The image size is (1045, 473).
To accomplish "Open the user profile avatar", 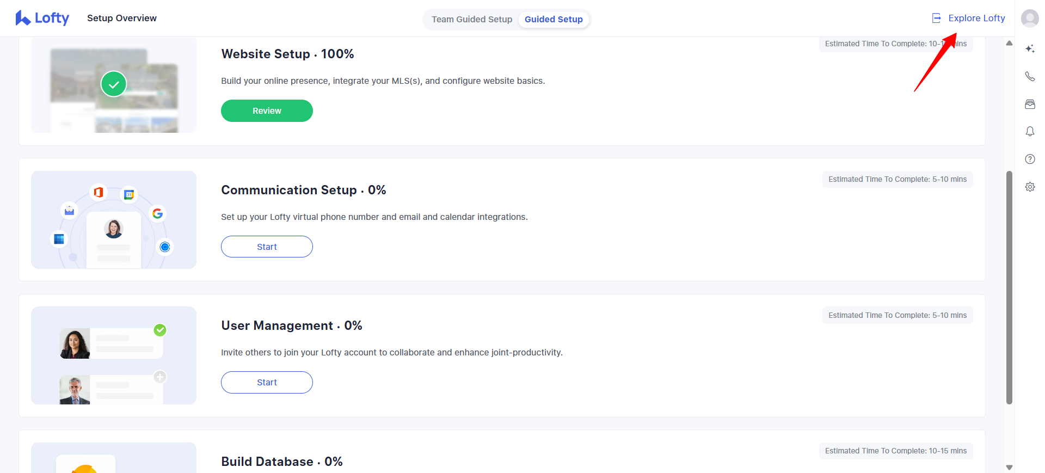I will 1030,19.
